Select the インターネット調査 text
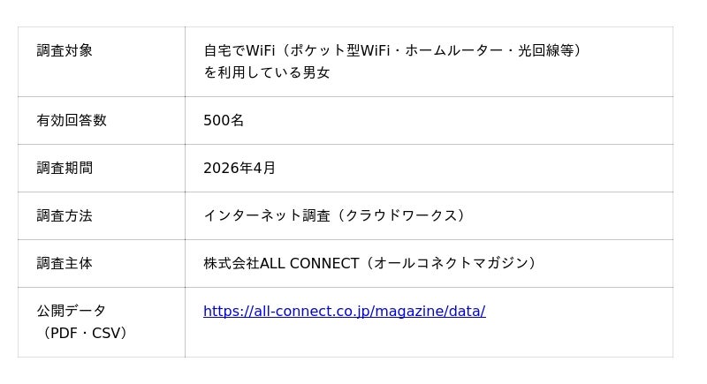Viewport: 707px width, 384px height. (x=267, y=215)
